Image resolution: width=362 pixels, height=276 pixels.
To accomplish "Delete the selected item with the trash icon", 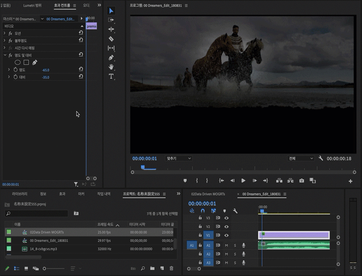I will coord(171,268).
